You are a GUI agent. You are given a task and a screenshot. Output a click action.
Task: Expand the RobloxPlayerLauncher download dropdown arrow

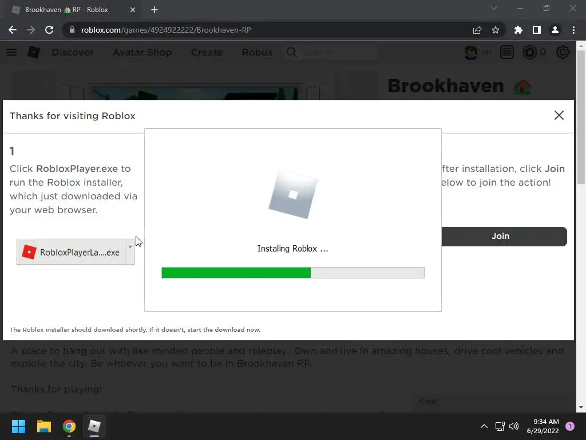[130, 252]
